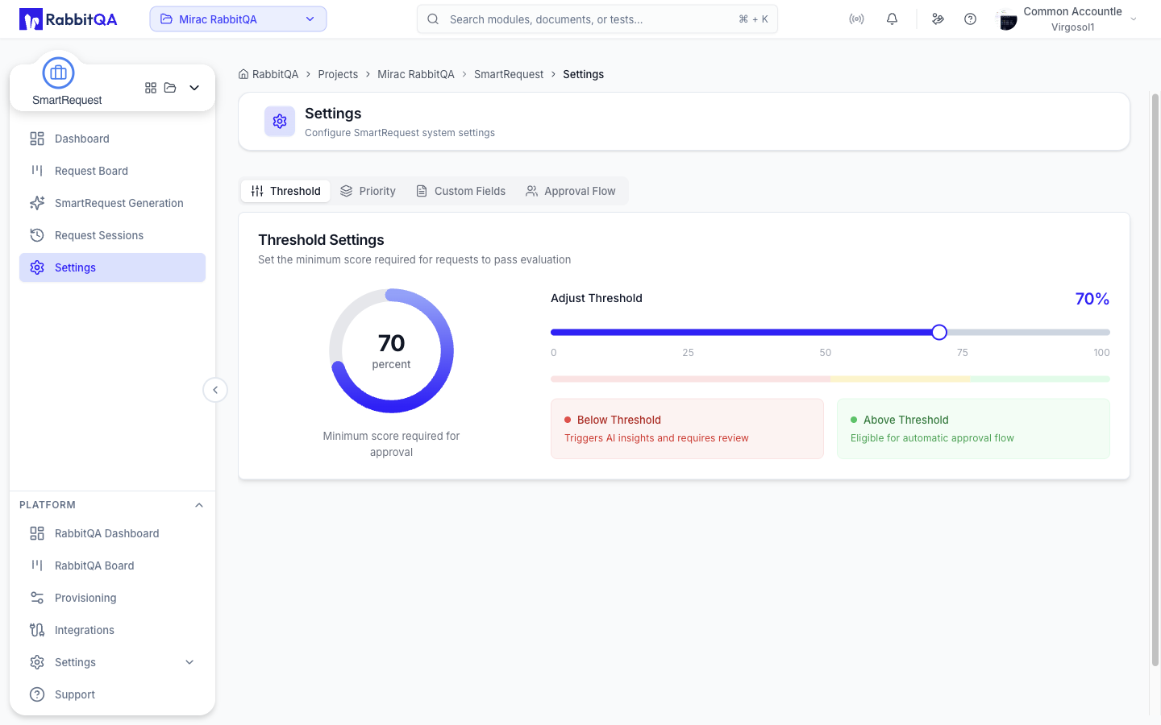Click the folder icon beside SmartRequest

point(170,88)
